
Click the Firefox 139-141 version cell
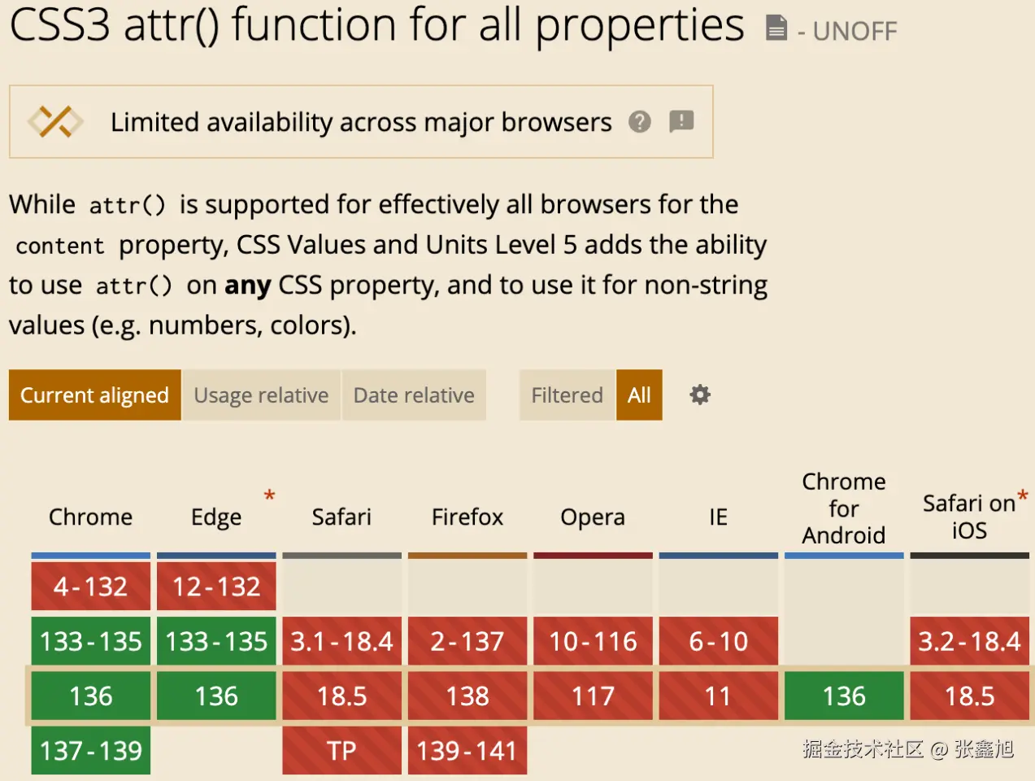click(467, 750)
